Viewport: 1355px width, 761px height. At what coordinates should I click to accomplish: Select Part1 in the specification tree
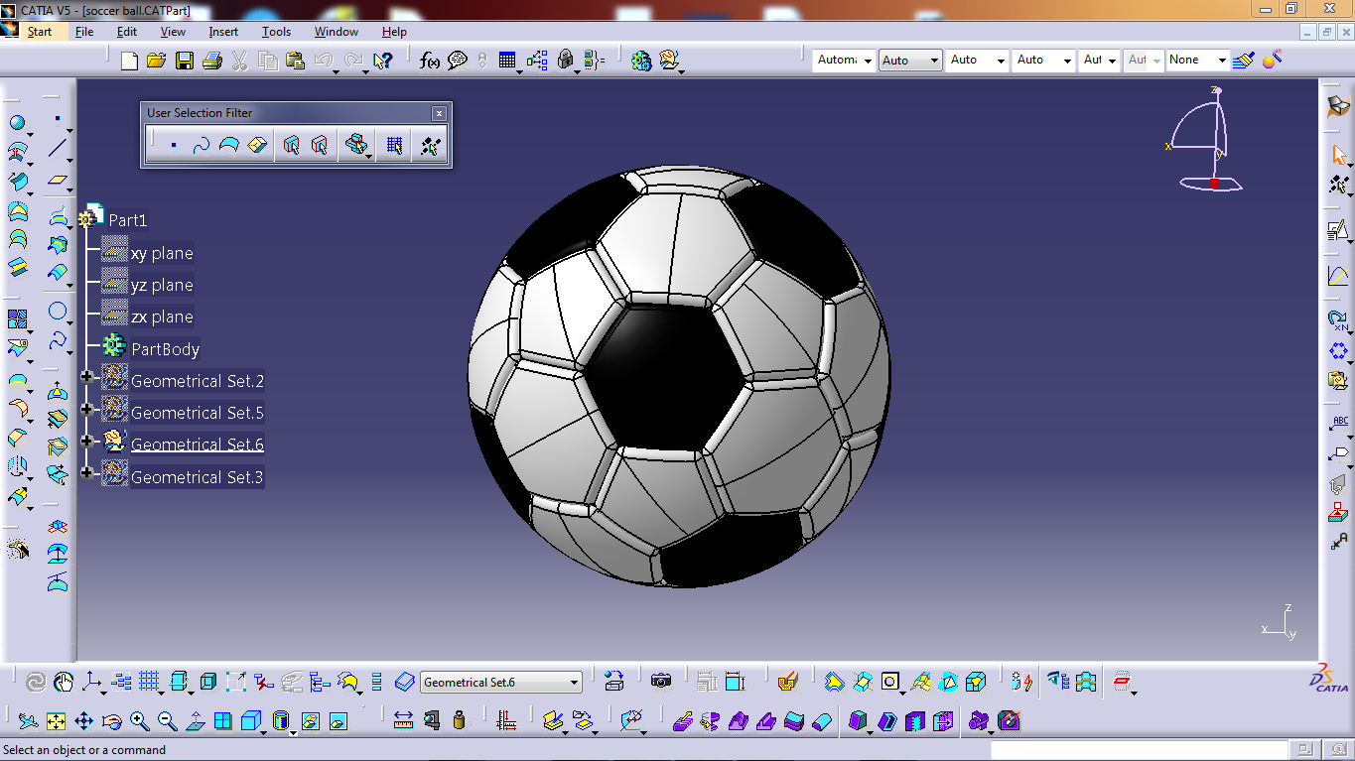[127, 220]
